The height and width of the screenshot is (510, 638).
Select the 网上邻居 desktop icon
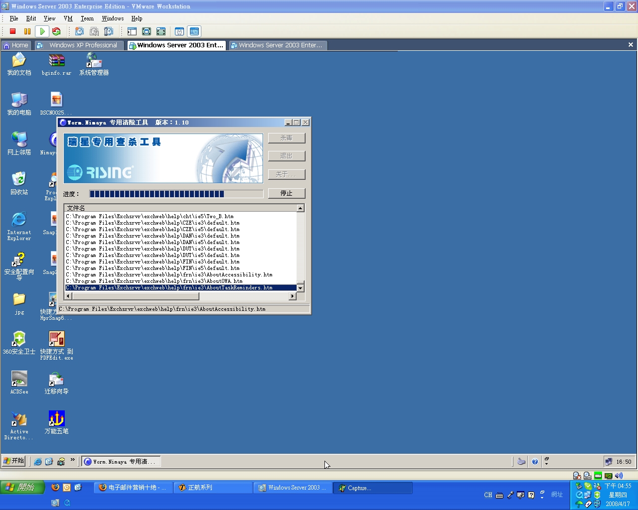coord(19,143)
